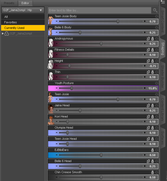The image size is (167, 181).
Task: Toggle lock on Belle 6 Head
Action: 153,161
